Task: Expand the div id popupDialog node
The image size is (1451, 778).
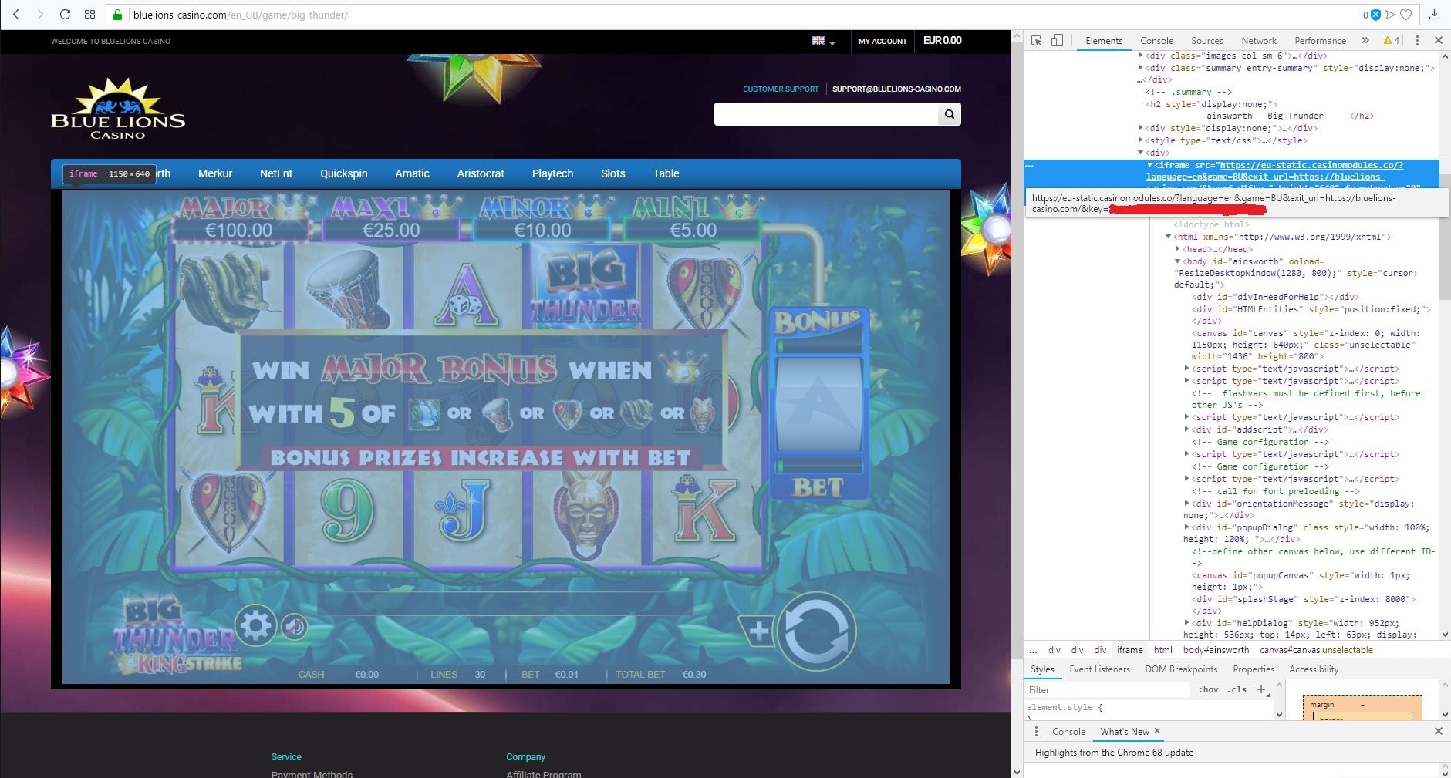Action: coord(1187,527)
